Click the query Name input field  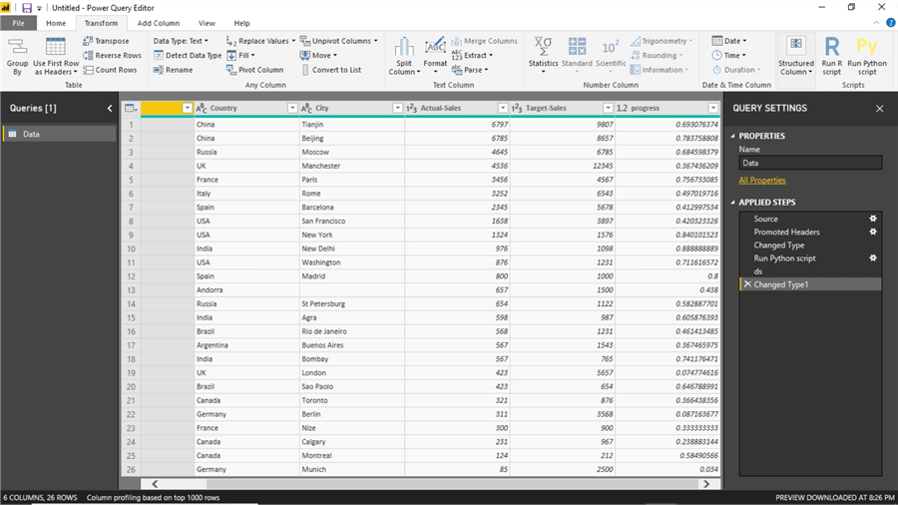point(810,163)
